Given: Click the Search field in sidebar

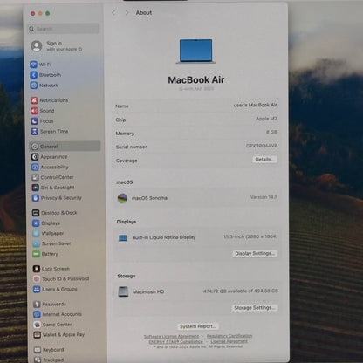Looking at the screenshot, I should pyautogui.click(x=64, y=29).
